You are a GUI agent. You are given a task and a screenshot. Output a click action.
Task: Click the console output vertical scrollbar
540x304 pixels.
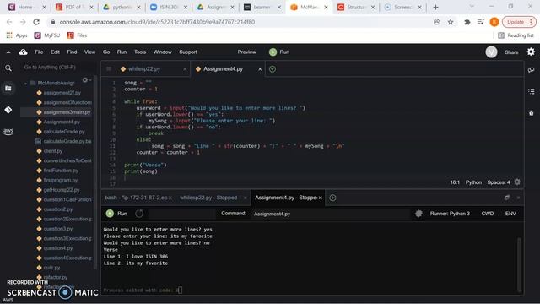coord(519,265)
